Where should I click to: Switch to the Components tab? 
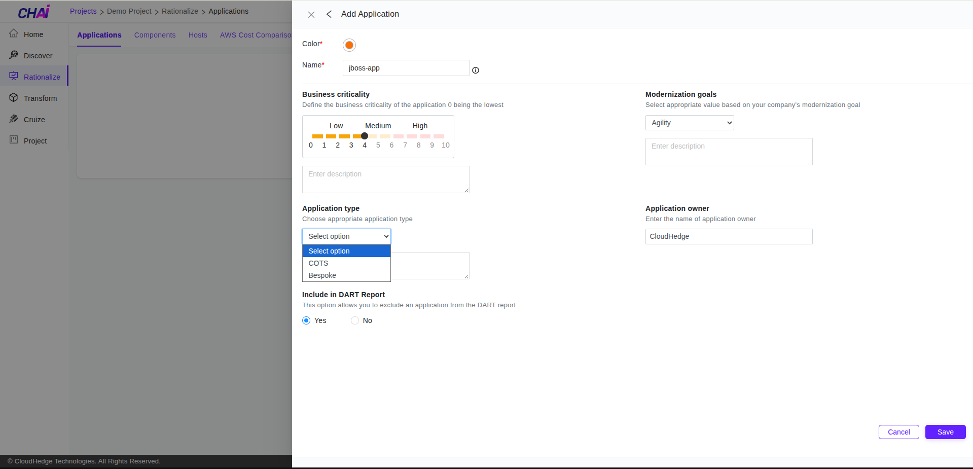155,35
